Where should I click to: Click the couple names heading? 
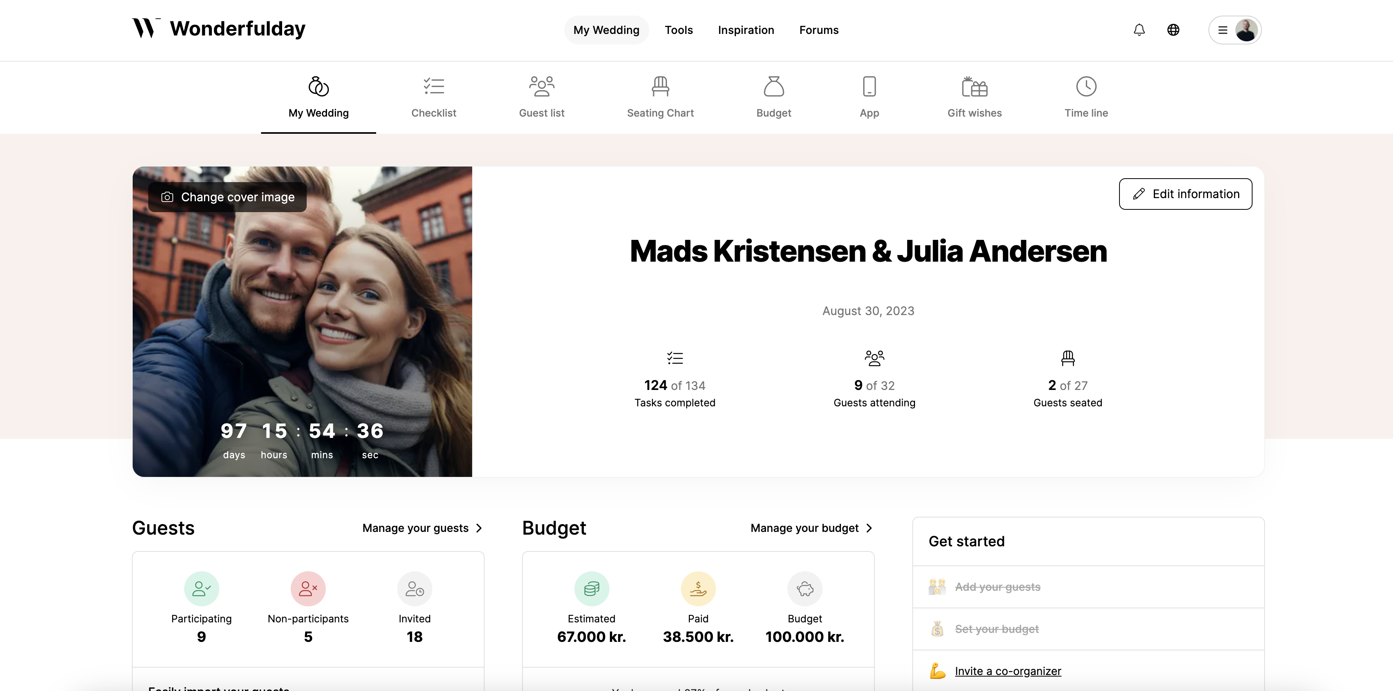point(868,251)
